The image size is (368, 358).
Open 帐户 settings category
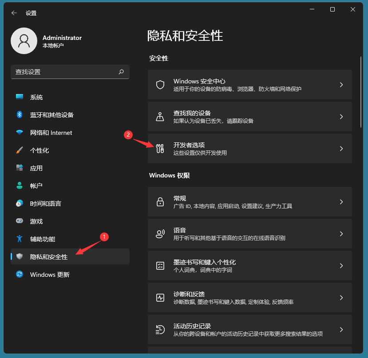[70, 186]
